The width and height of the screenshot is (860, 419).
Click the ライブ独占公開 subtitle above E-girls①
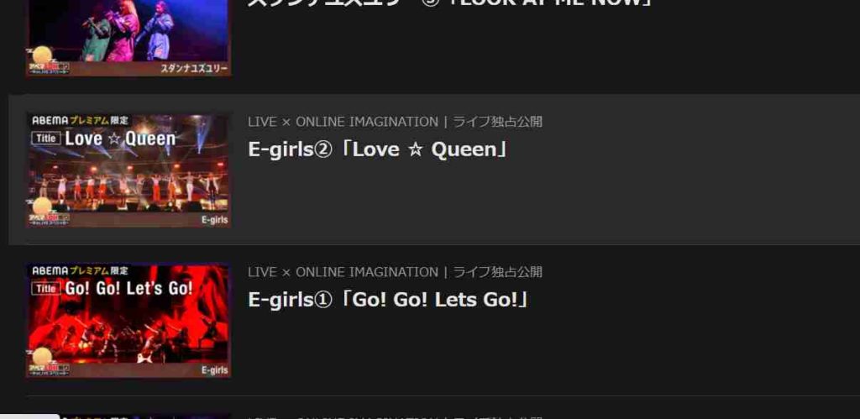pyautogui.click(x=497, y=272)
